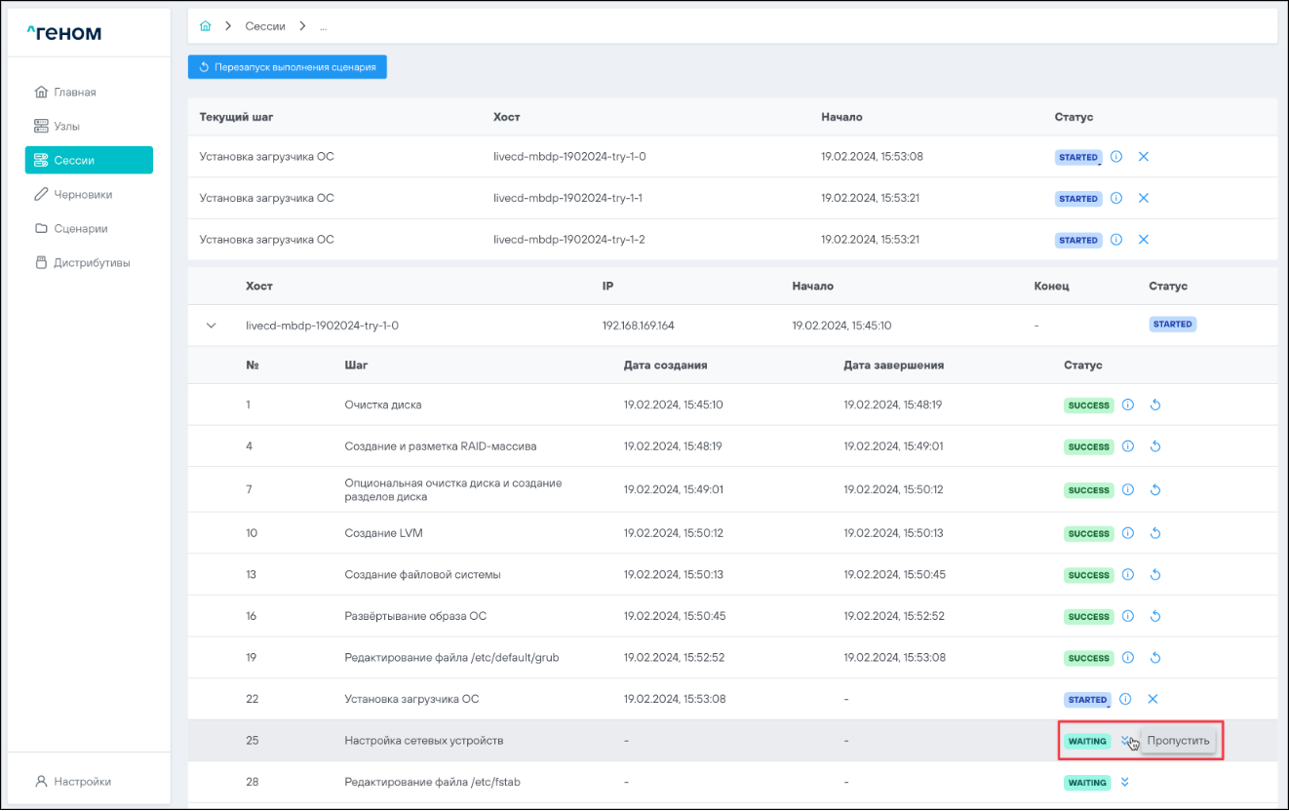Restart the 'Очистка диска' step
This screenshot has height=811, width=1289.
1154,405
